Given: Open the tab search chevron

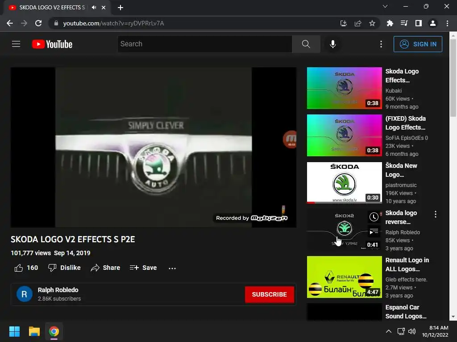Looking at the screenshot, I should click(385, 6).
